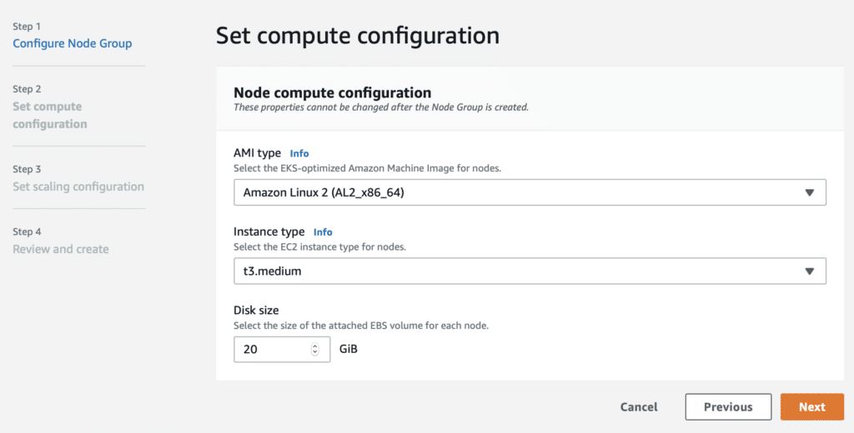
Task: Click the Disk size field label
Action: coord(256,310)
